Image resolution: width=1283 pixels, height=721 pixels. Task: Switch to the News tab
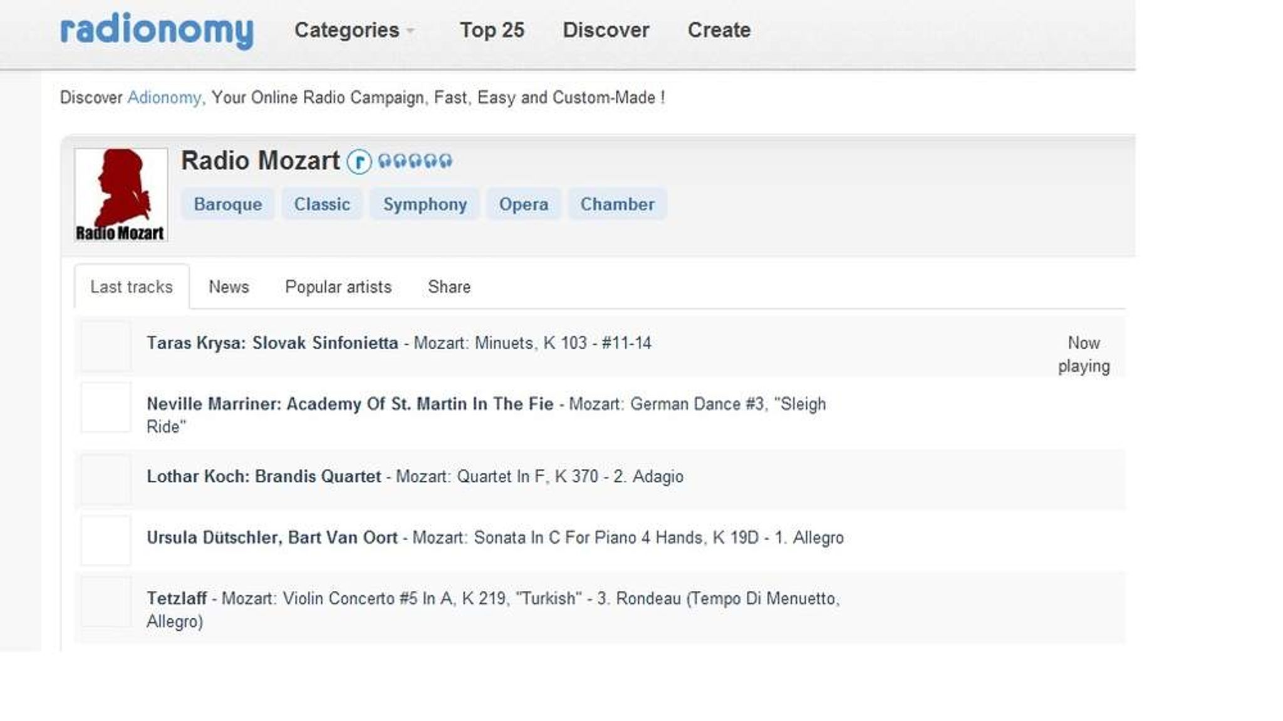tap(229, 287)
